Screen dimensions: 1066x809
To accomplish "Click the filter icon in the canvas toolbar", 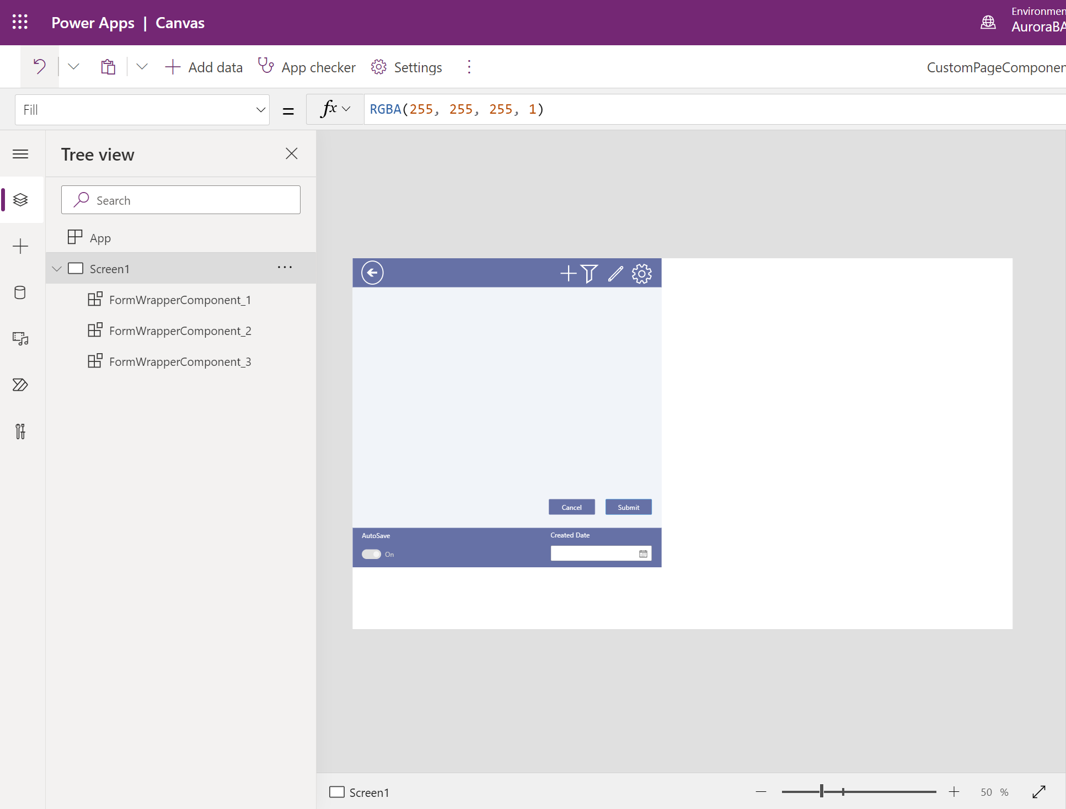I will 591,273.
